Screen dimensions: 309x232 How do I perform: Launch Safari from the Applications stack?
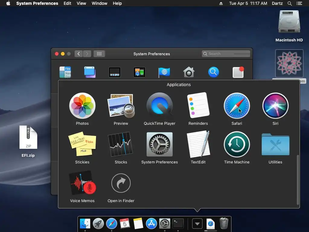pyautogui.click(x=237, y=106)
